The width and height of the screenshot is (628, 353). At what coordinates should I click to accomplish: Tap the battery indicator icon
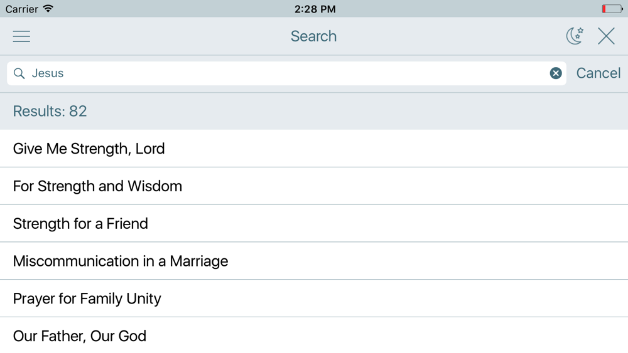pos(612,9)
